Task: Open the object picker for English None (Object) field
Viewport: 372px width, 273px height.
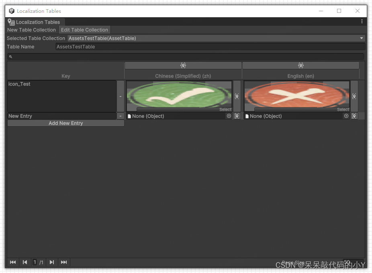Action: (x=346, y=116)
